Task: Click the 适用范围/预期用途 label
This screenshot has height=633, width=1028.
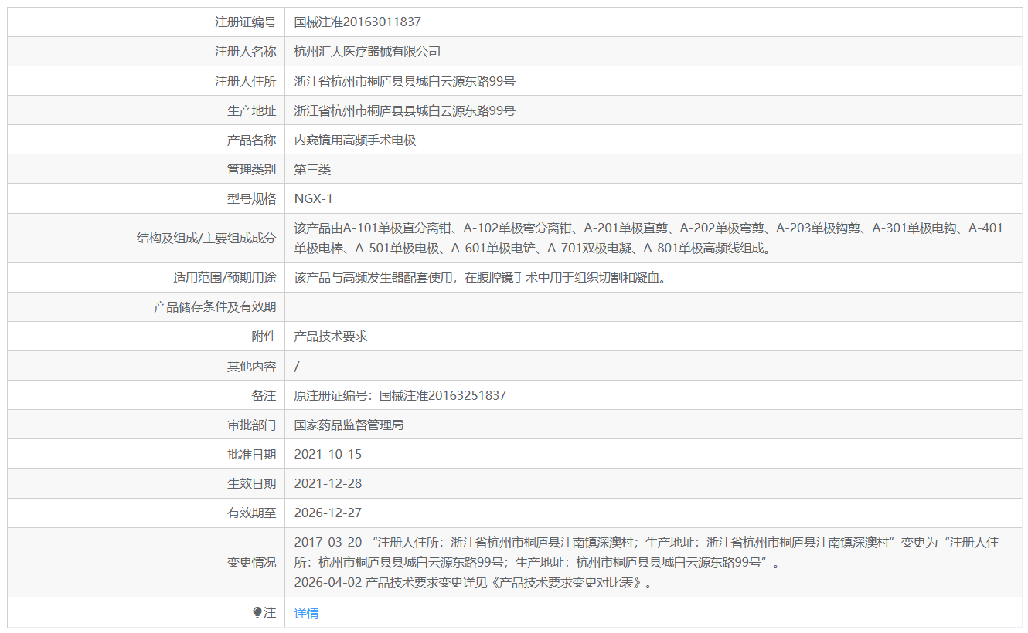Action: click(224, 277)
